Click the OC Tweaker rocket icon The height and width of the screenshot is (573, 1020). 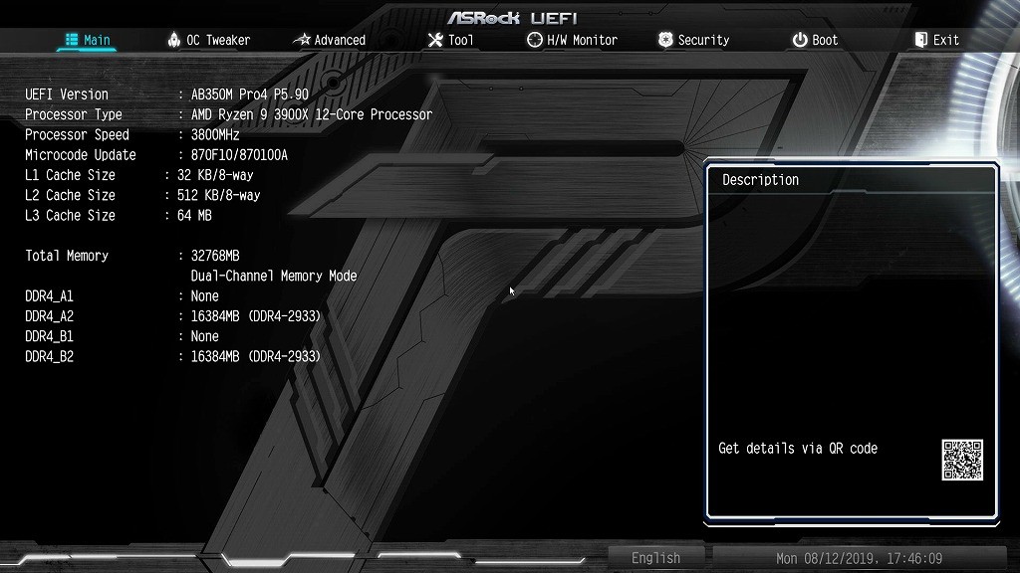tap(173, 40)
